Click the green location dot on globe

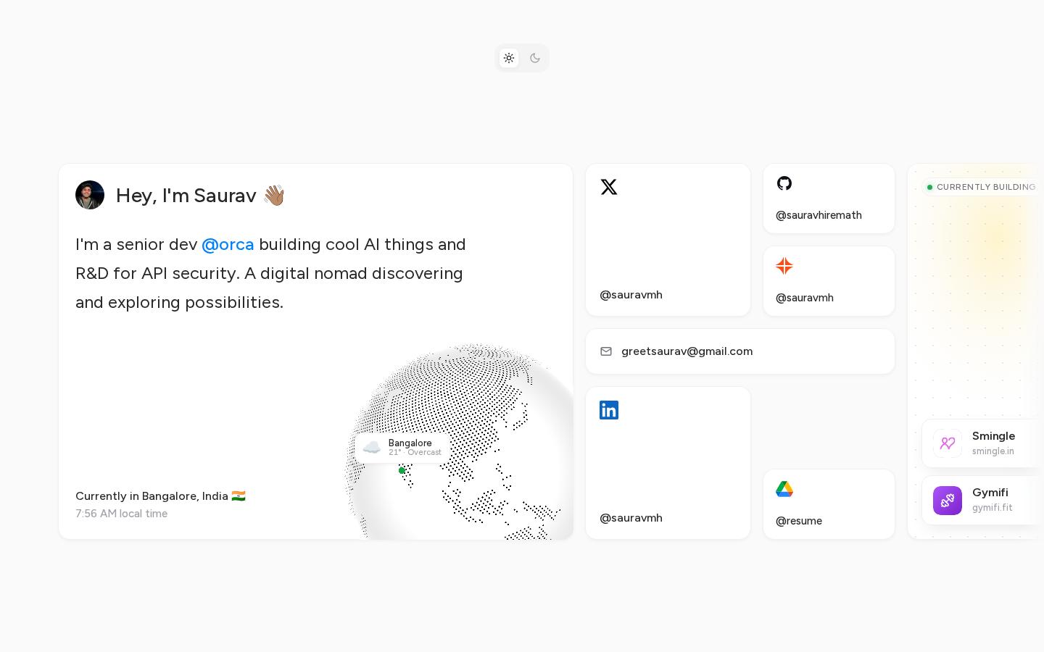(x=402, y=470)
